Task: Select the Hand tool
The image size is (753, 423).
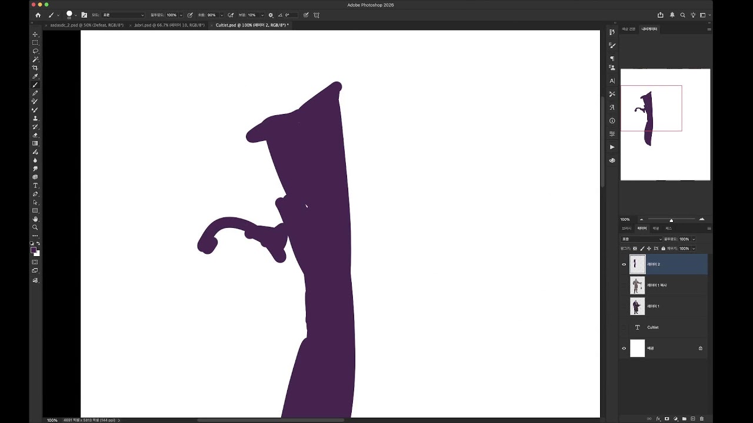Action: point(35,219)
